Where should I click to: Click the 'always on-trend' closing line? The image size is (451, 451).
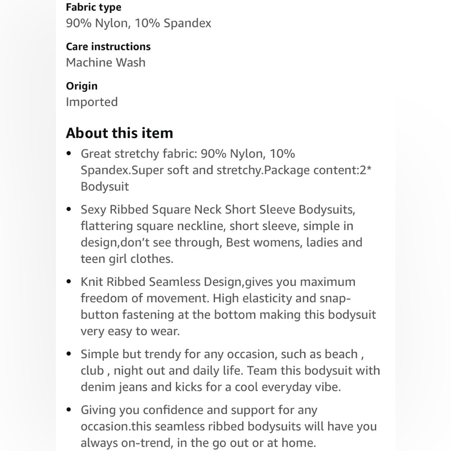198,443
